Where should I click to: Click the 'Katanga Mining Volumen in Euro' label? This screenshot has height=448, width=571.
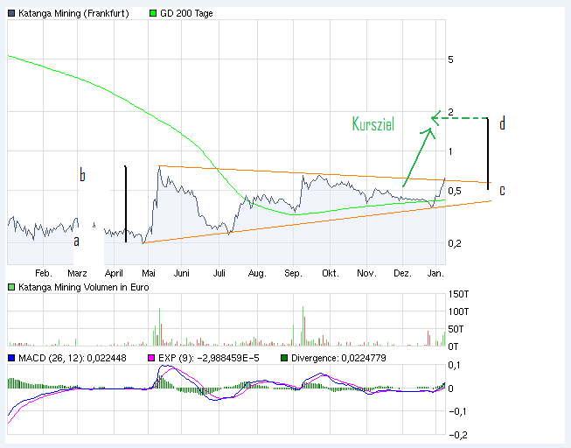click(x=84, y=287)
